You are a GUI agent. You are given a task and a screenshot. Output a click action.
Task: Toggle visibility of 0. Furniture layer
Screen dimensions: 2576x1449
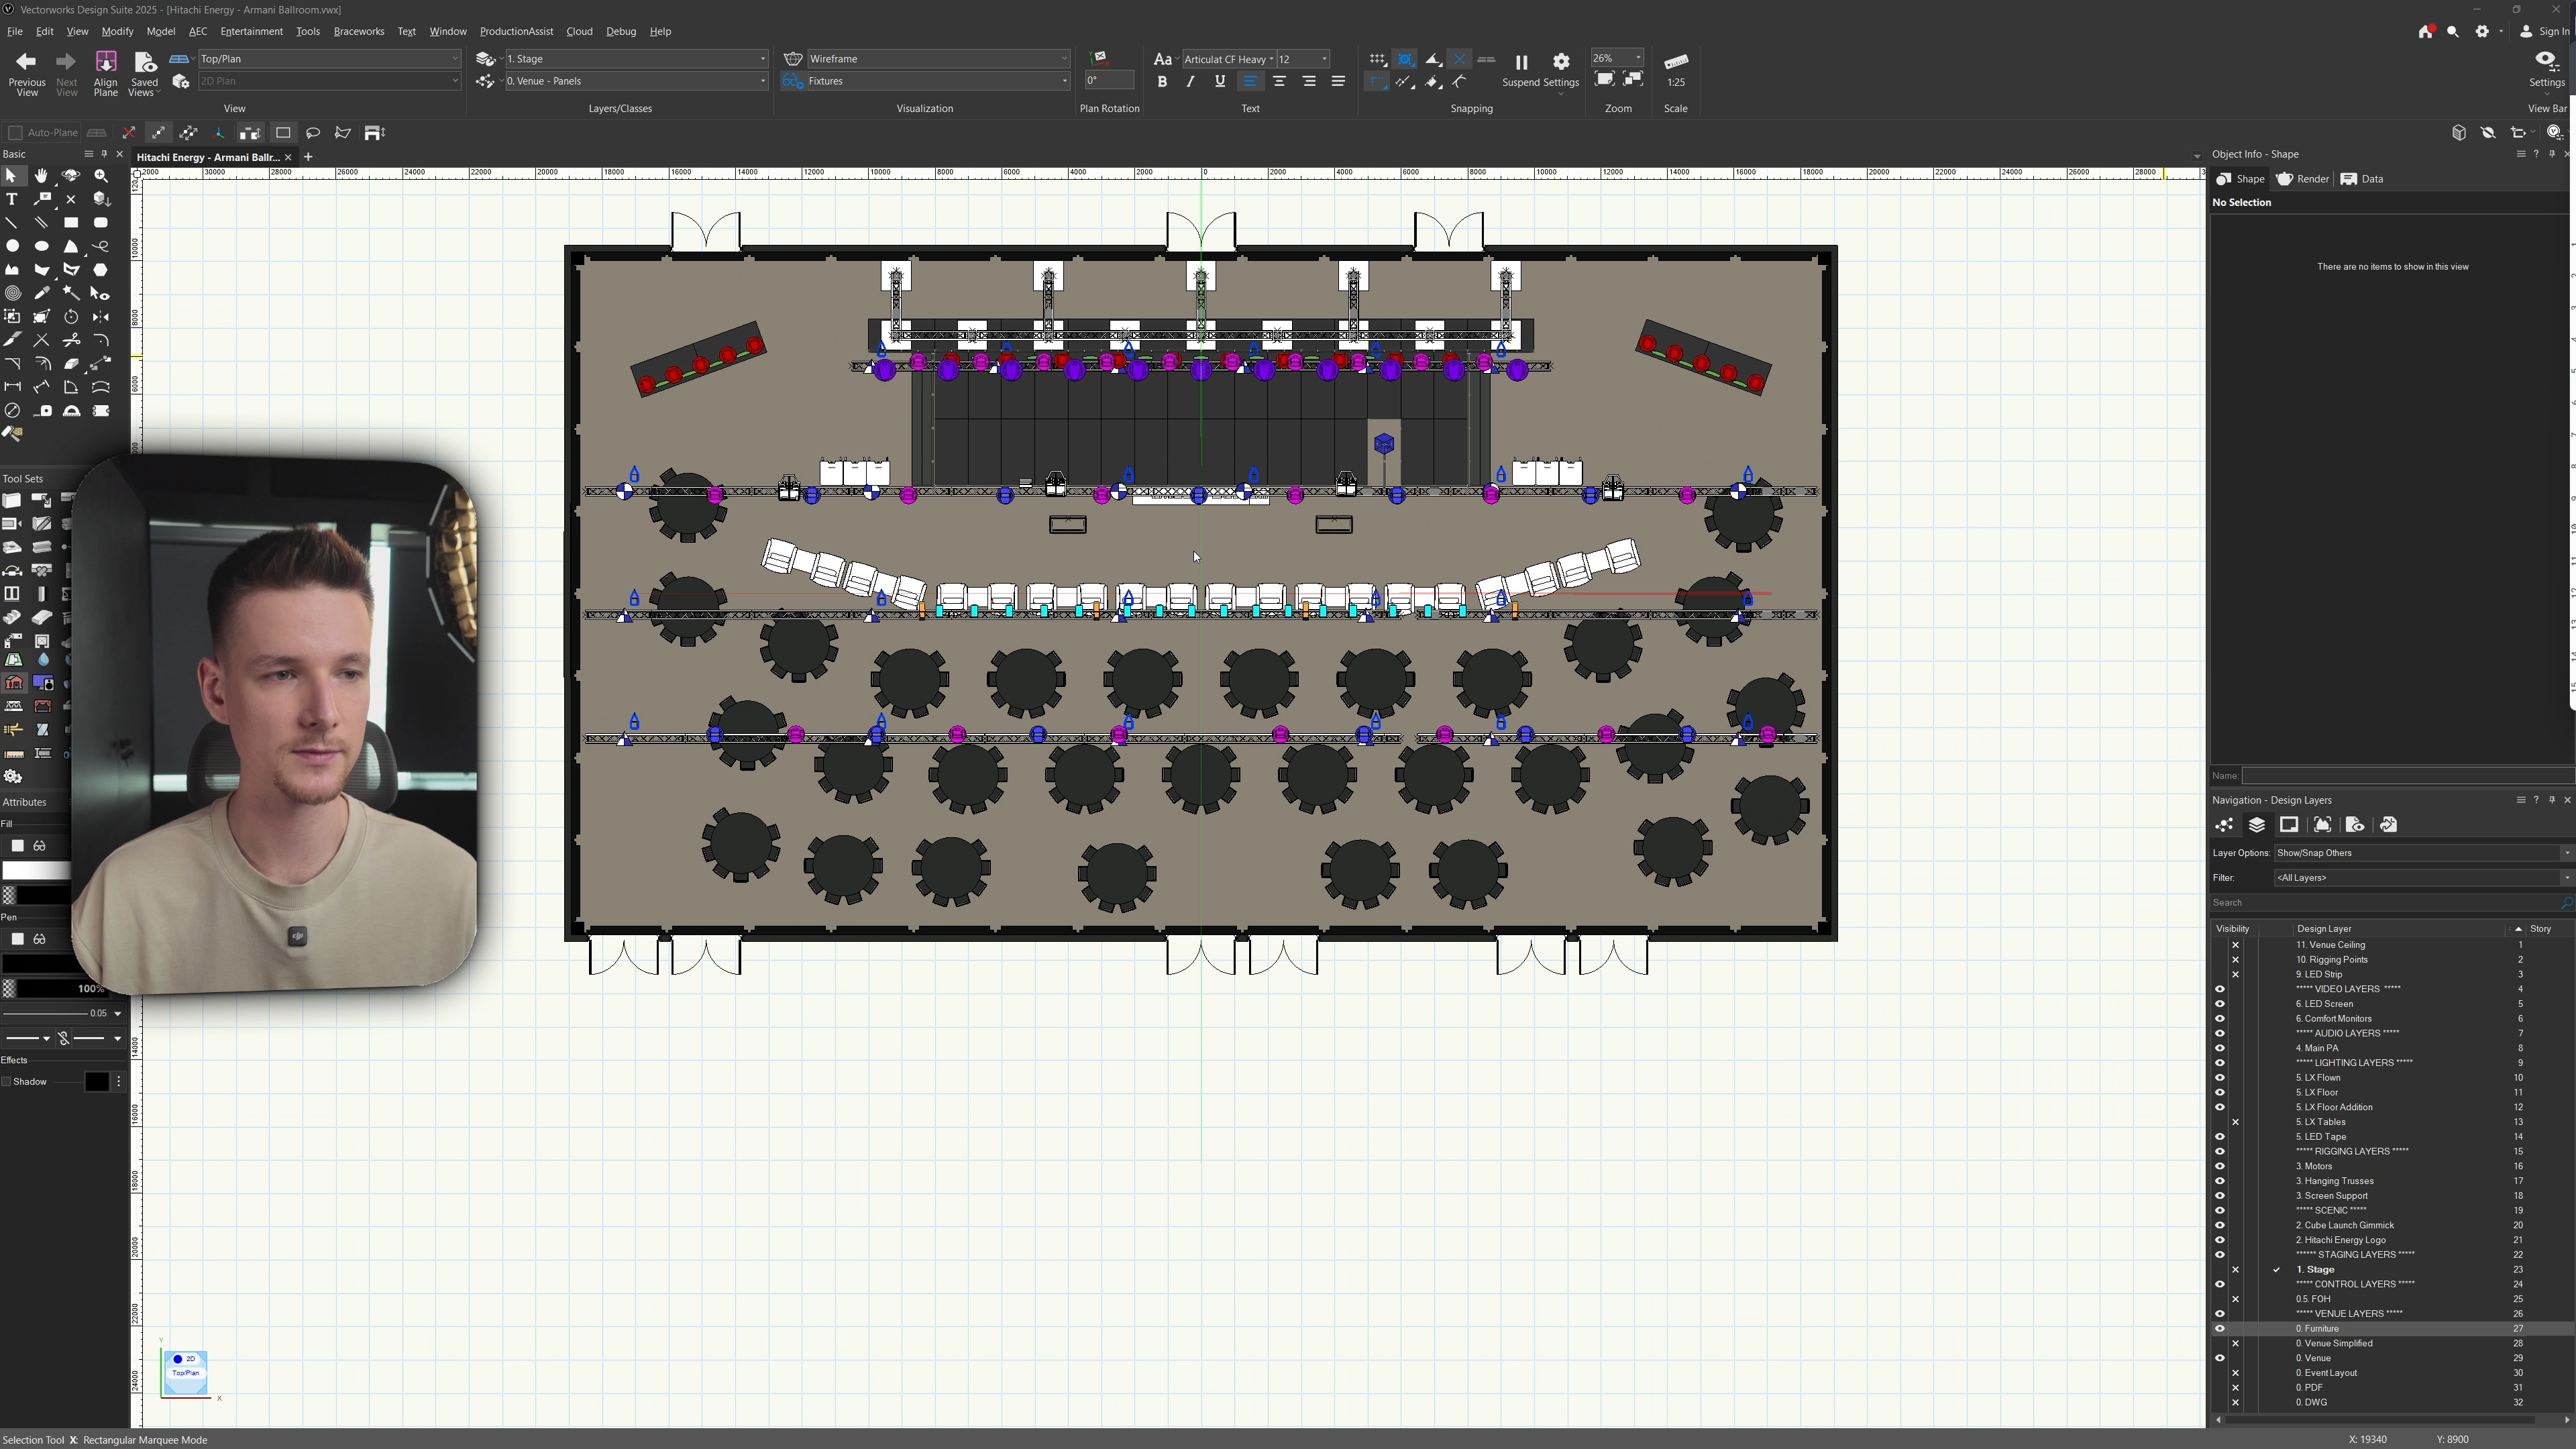[x=2219, y=1329]
